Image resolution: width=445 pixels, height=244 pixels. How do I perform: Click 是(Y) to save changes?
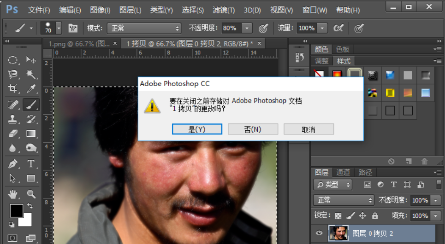[x=197, y=129]
